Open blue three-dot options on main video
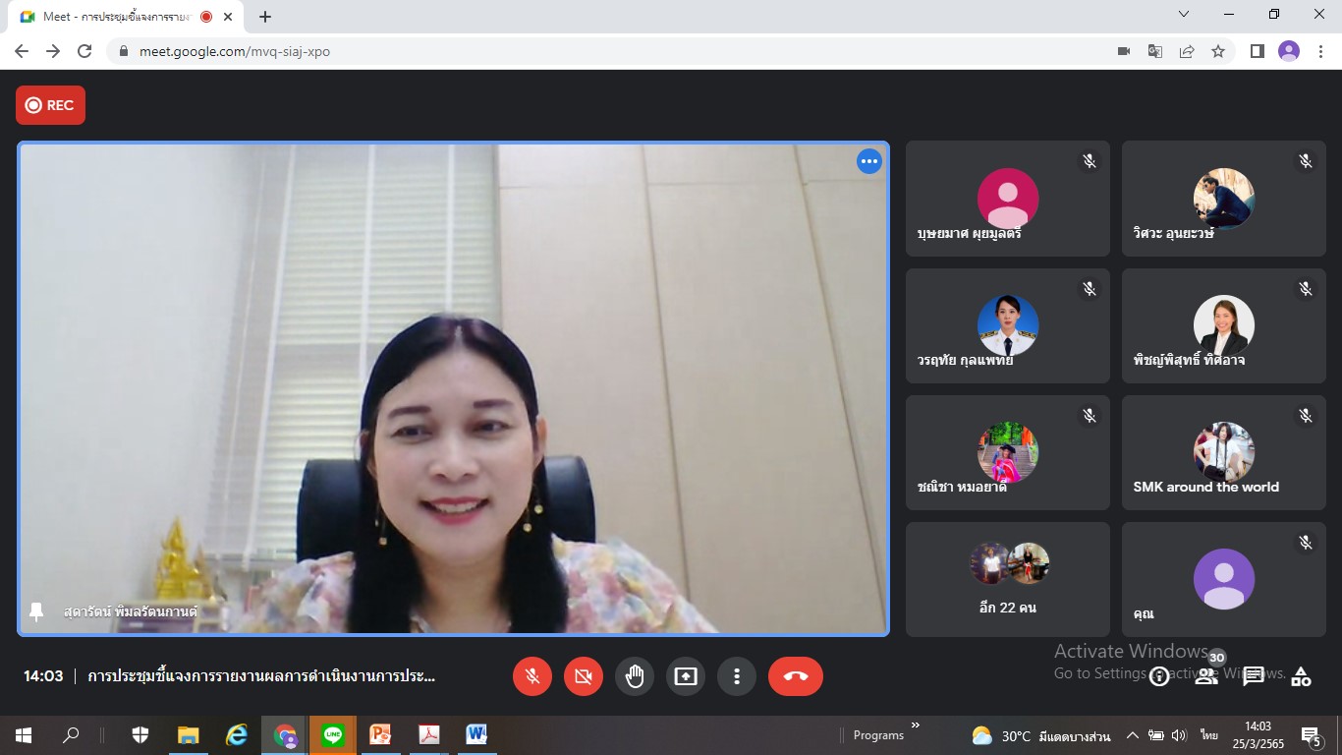The width and height of the screenshot is (1342, 755). (x=868, y=162)
